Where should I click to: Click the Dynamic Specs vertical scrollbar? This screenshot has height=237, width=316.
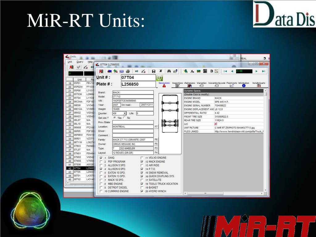click(265, 140)
